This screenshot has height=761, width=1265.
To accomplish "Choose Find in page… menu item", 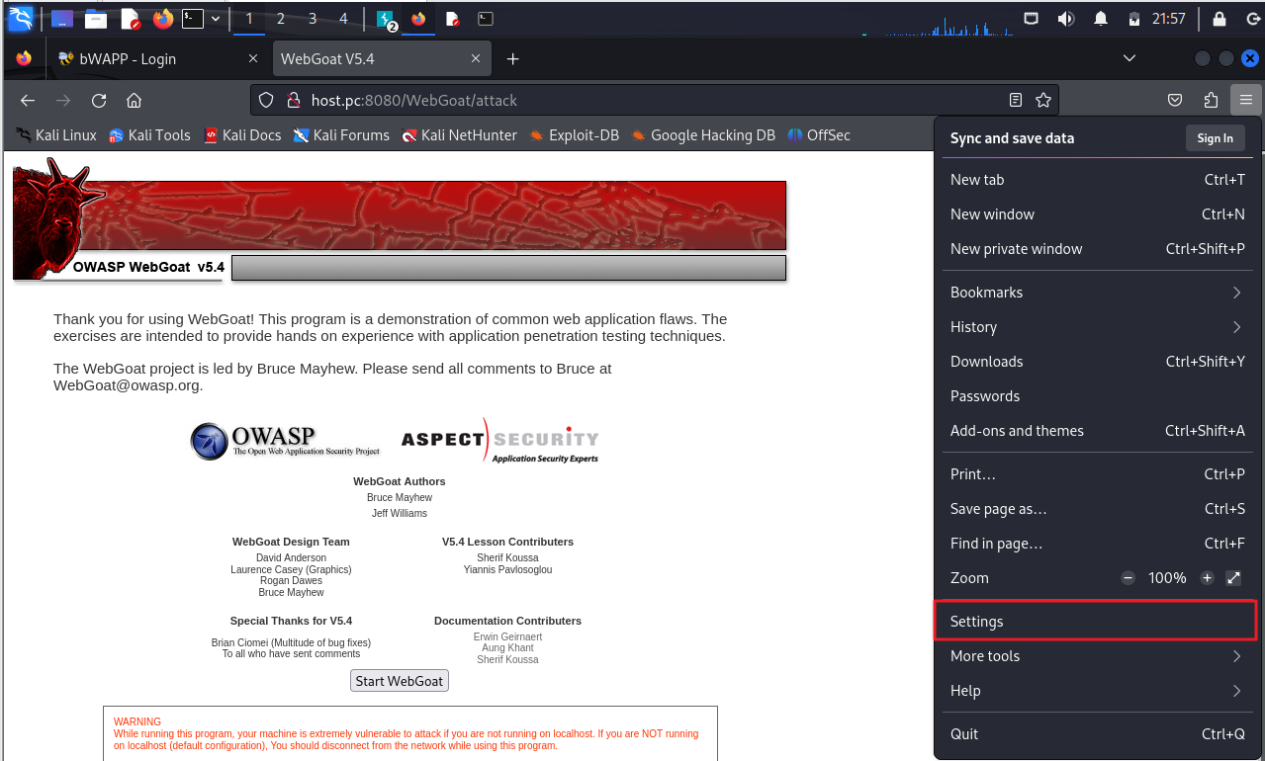I will pyautogui.click(x=1098, y=544).
